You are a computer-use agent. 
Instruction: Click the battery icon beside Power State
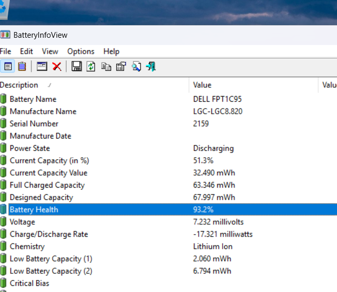click(x=3, y=148)
